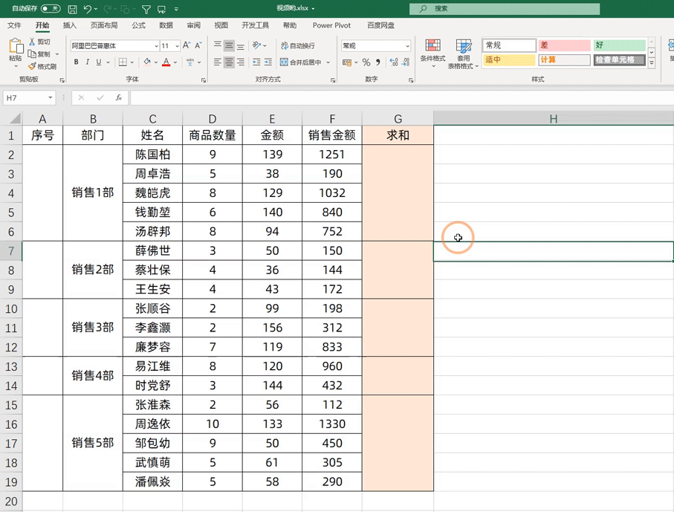This screenshot has height=512, width=674.
Task: Apply the 好 (Good) cell style
Action: pyautogui.click(x=620, y=45)
